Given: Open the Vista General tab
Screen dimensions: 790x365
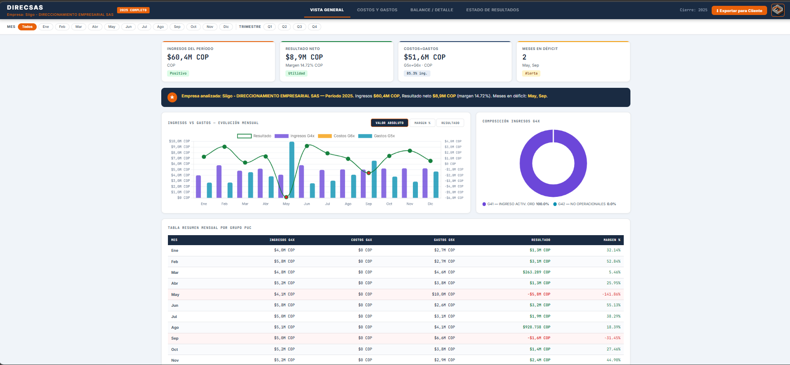Looking at the screenshot, I should [327, 10].
